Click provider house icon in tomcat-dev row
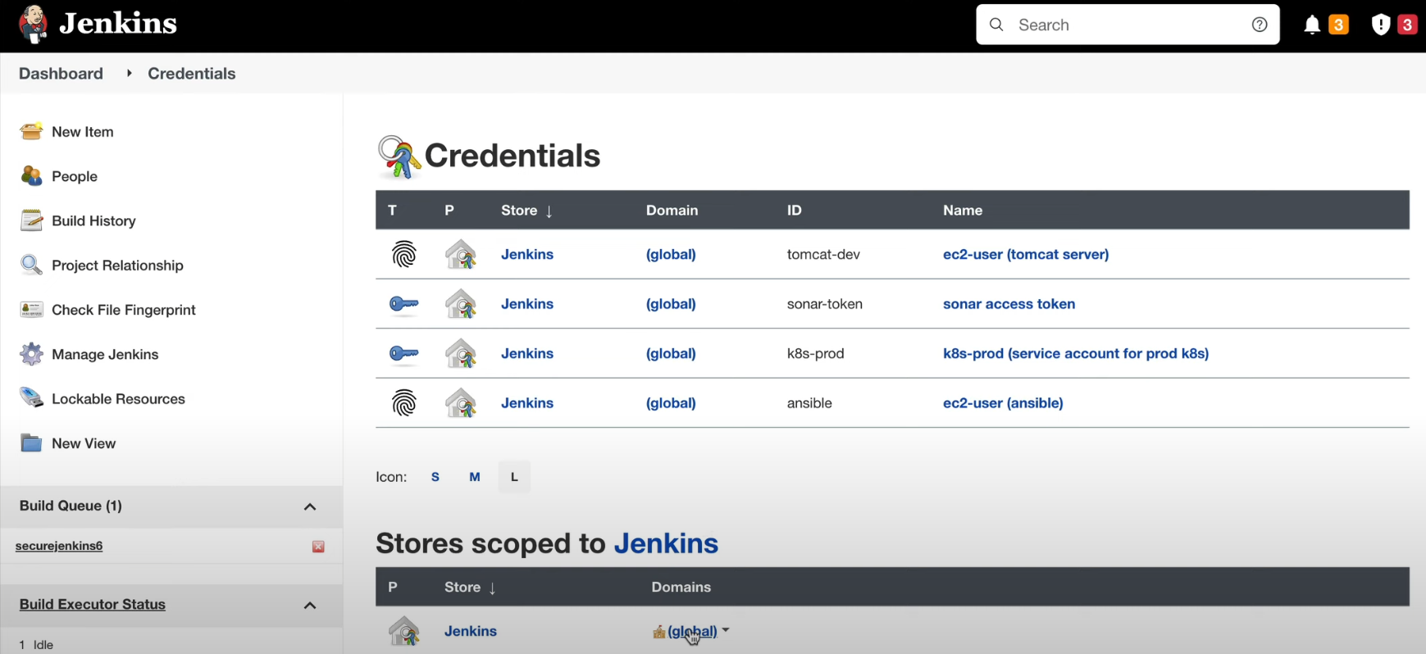Image resolution: width=1426 pixels, height=654 pixels. [x=461, y=255]
